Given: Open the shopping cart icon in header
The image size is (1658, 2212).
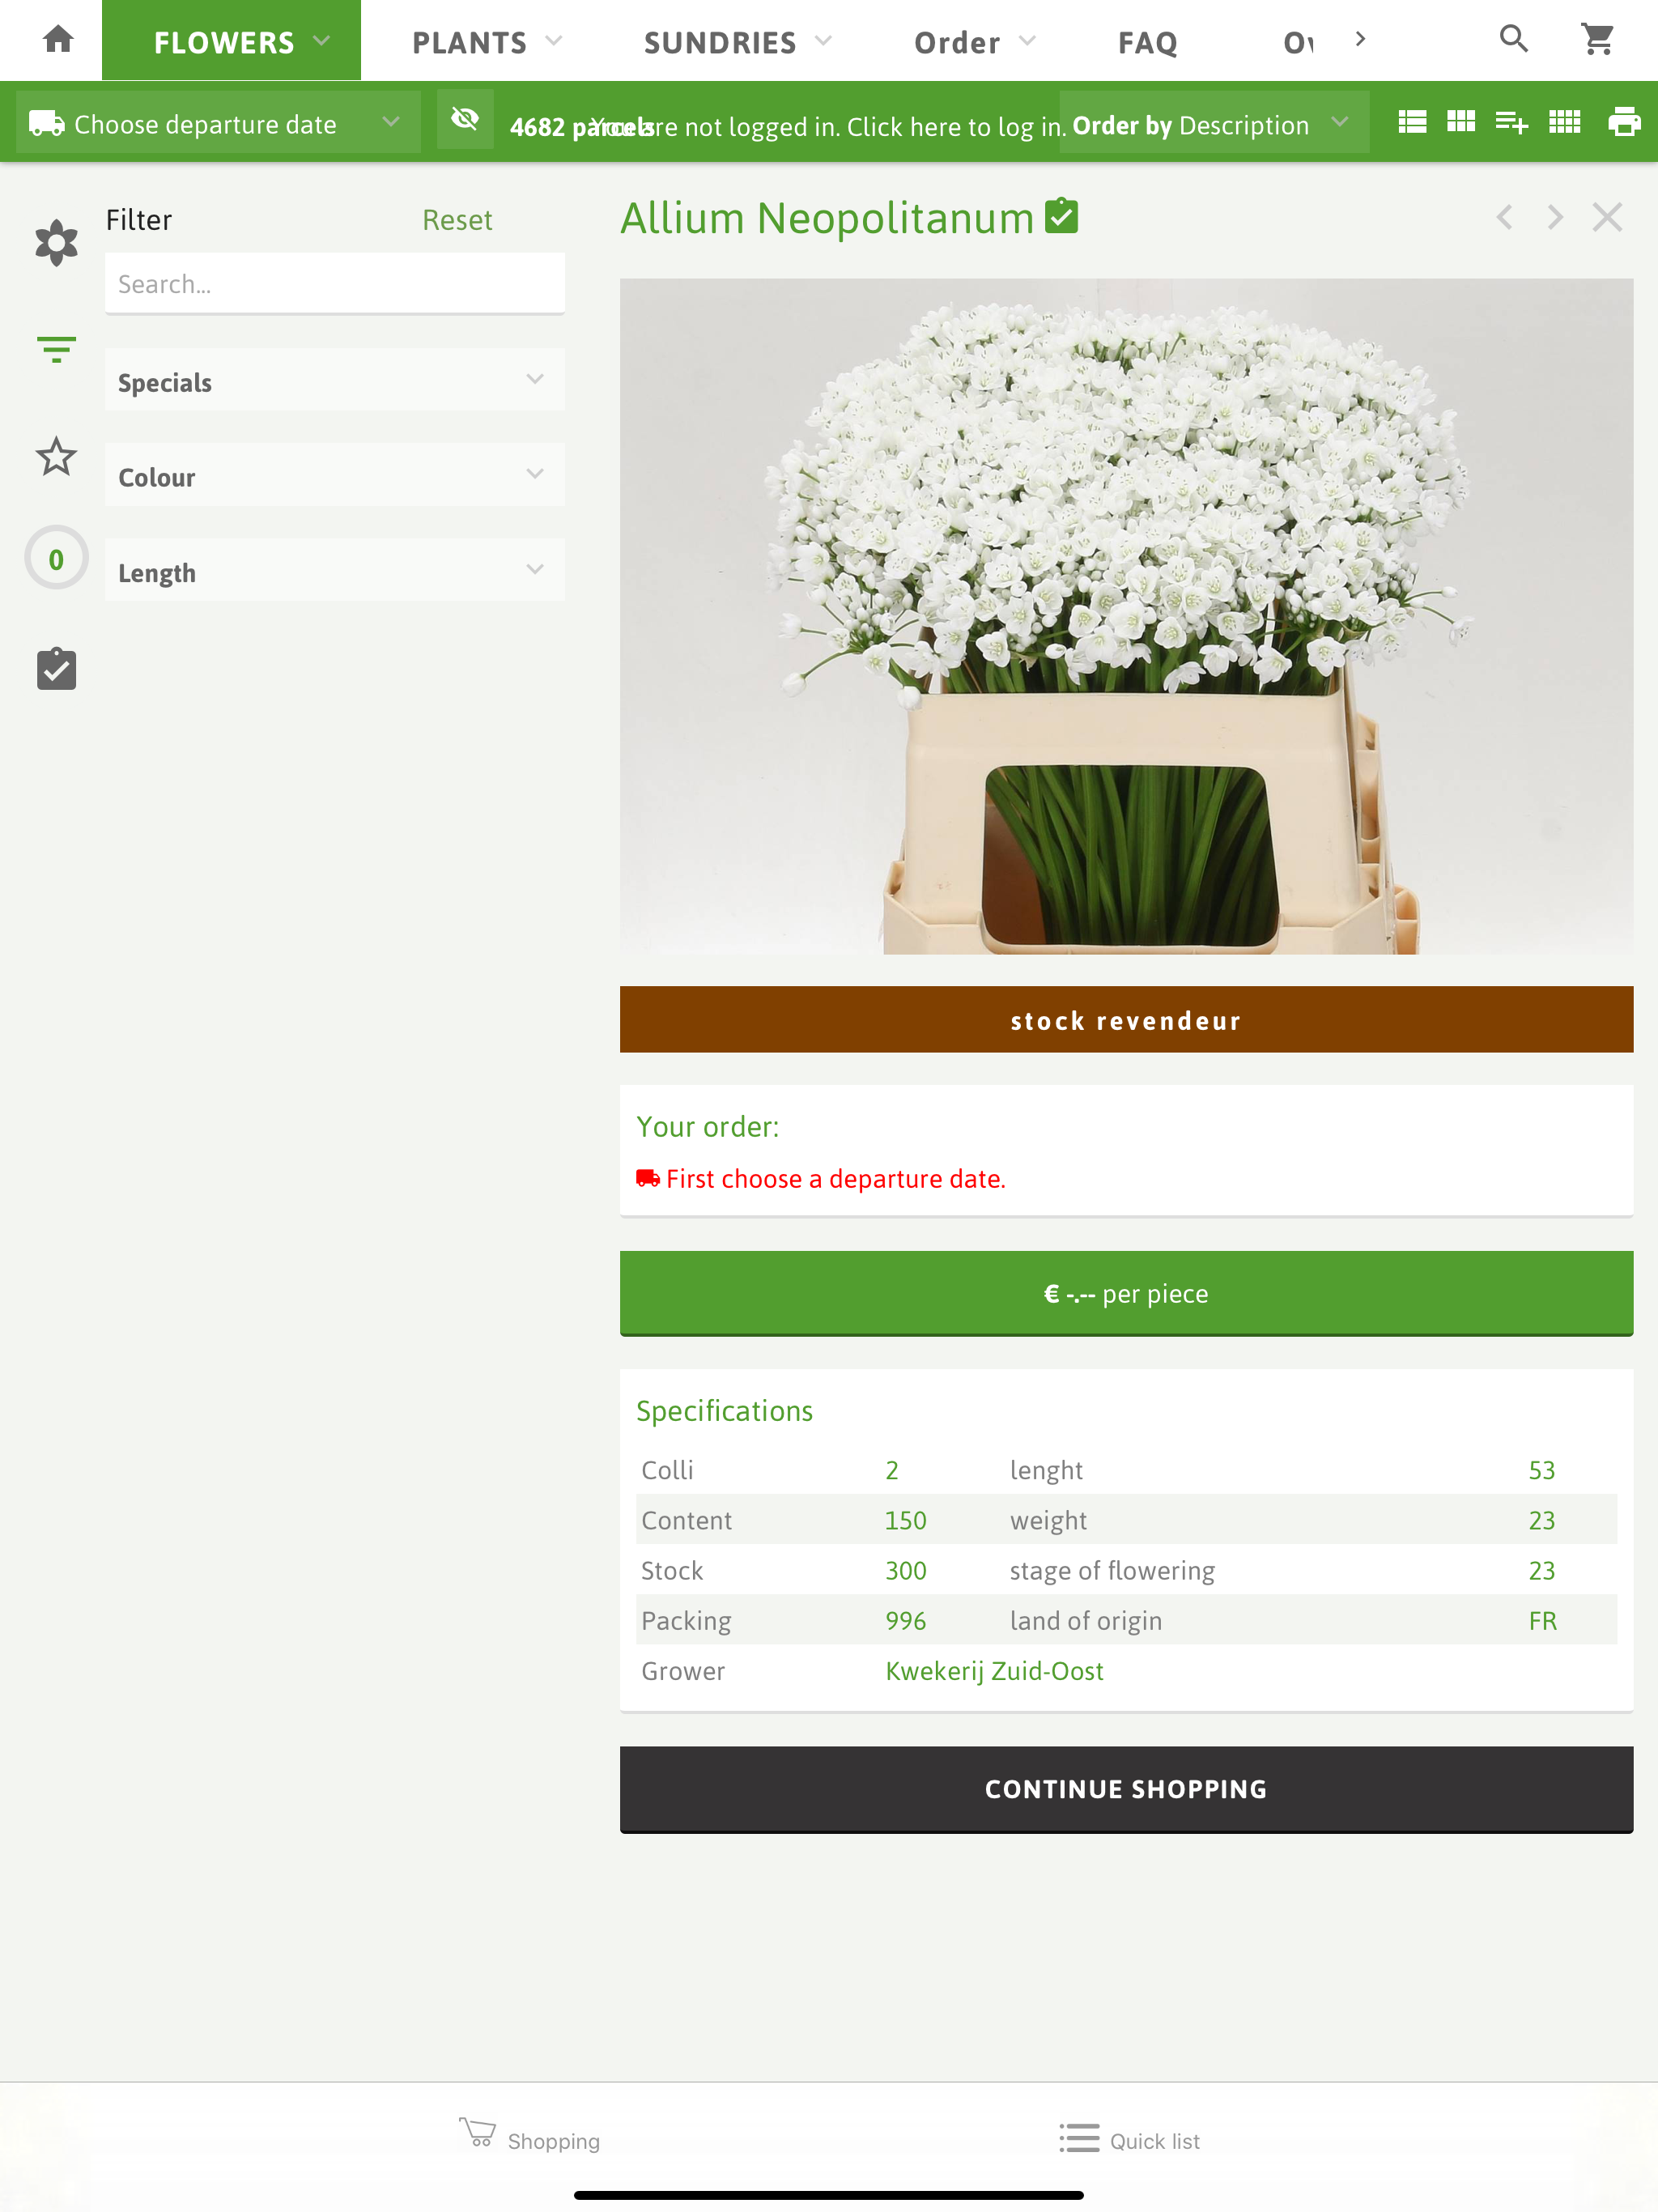Looking at the screenshot, I should point(1598,39).
